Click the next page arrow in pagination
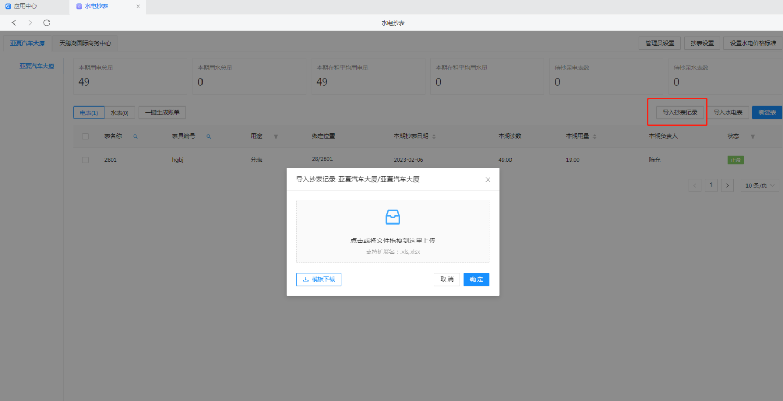 (727, 185)
